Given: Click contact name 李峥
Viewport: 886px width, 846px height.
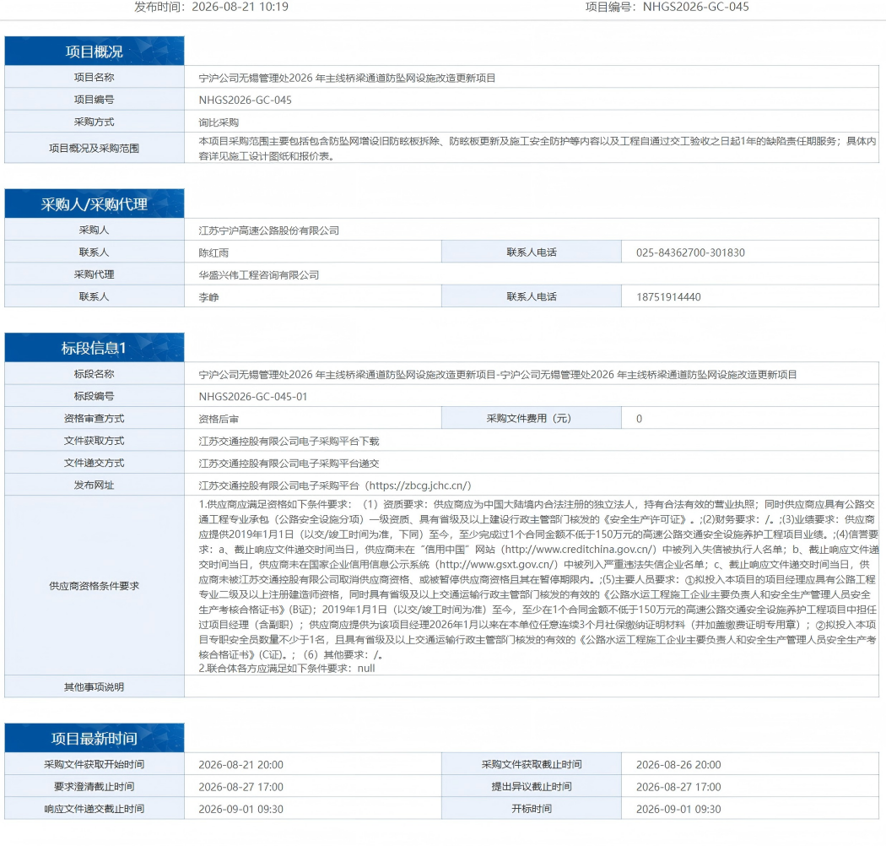Looking at the screenshot, I should coord(208,297).
